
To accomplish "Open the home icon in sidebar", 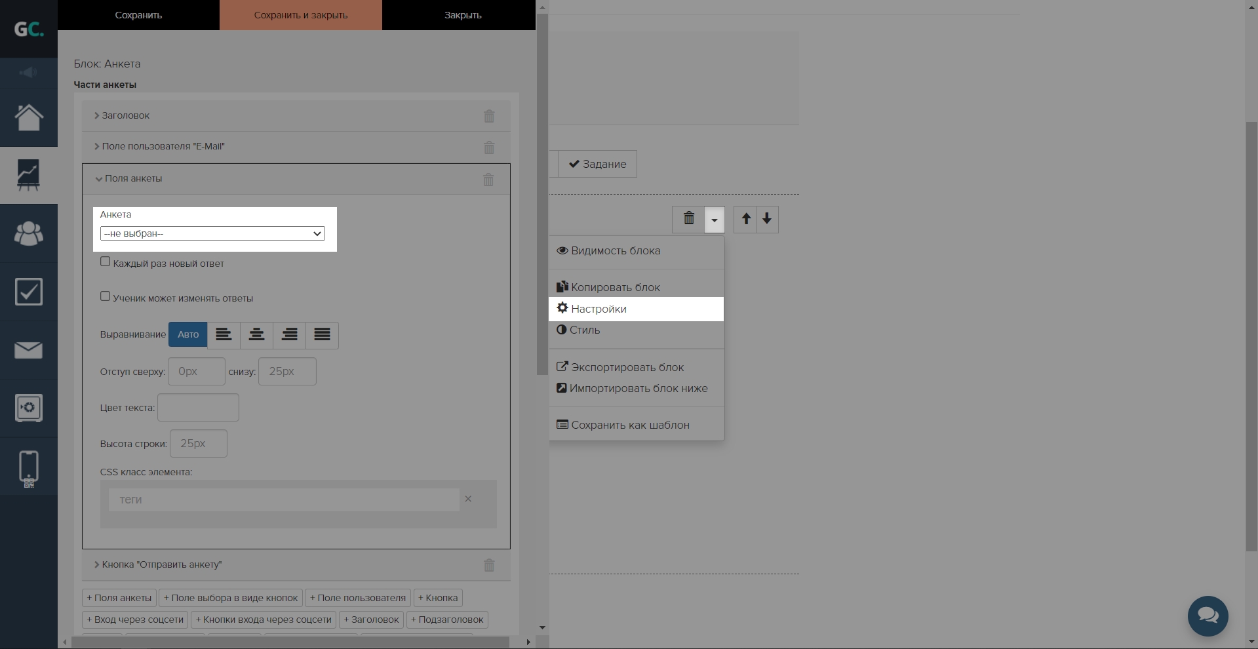I will tap(29, 118).
